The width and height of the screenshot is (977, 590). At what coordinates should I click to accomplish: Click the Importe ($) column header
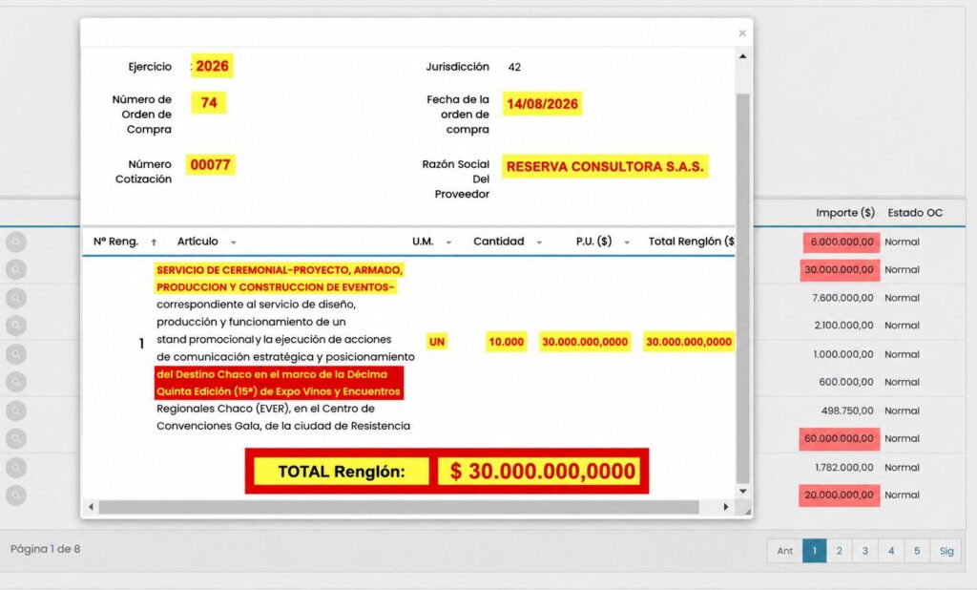(x=845, y=213)
